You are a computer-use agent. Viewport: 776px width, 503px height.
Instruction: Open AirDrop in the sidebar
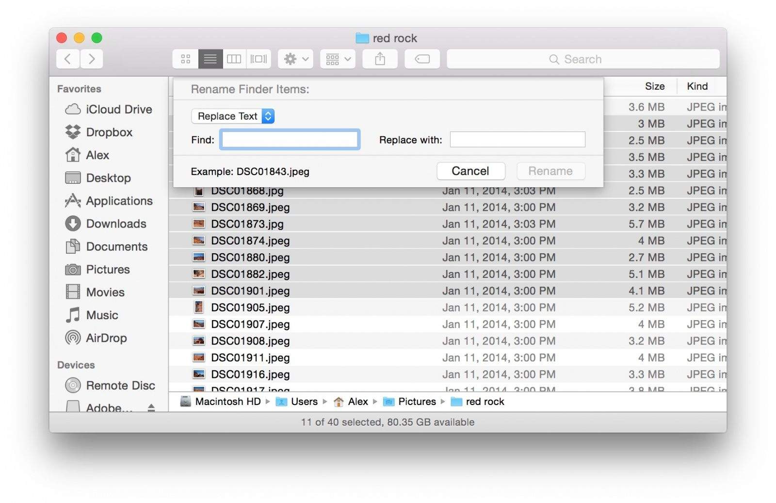point(106,338)
